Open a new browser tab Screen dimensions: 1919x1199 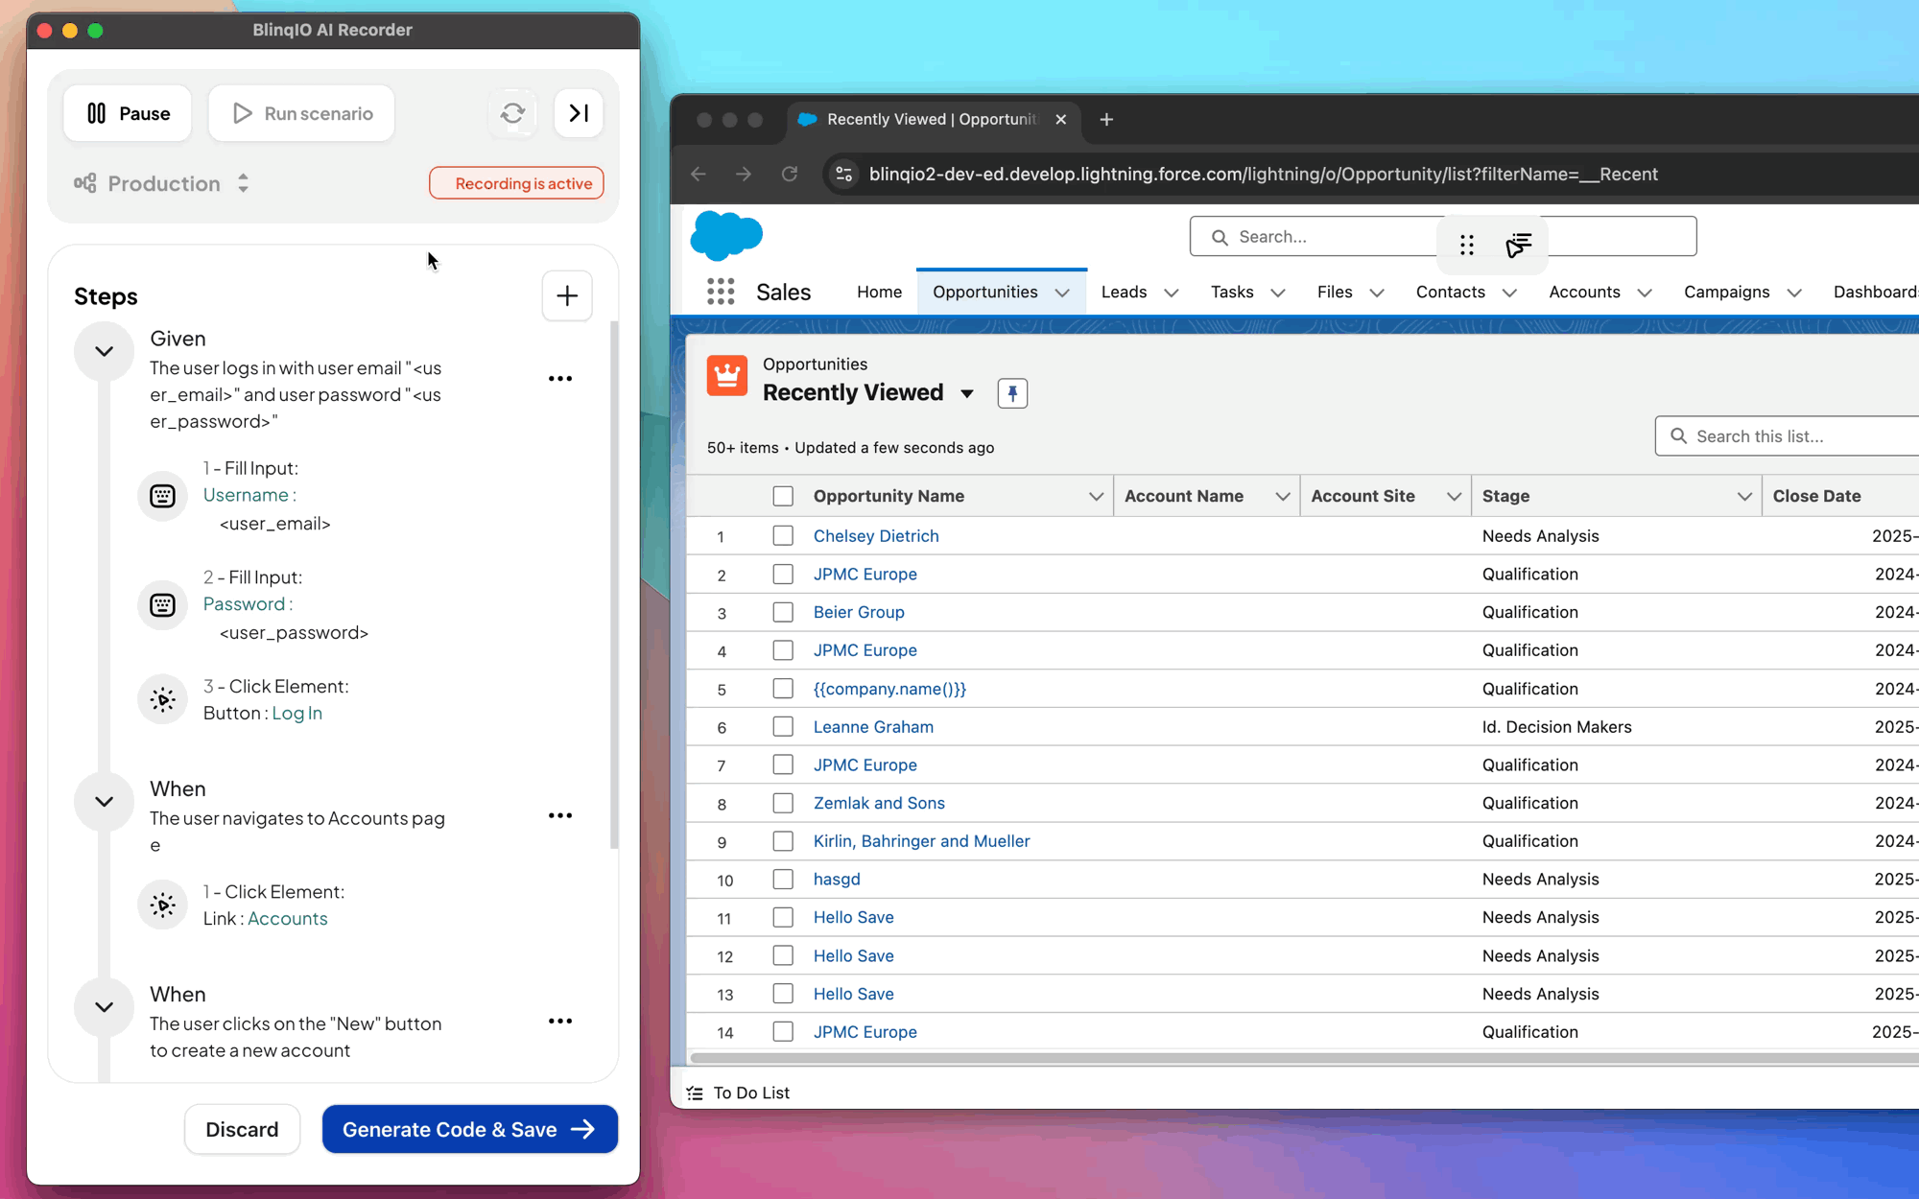(1106, 119)
